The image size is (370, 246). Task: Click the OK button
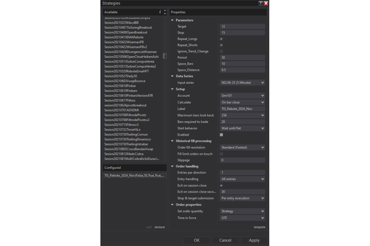pyautogui.click(x=197, y=240)
